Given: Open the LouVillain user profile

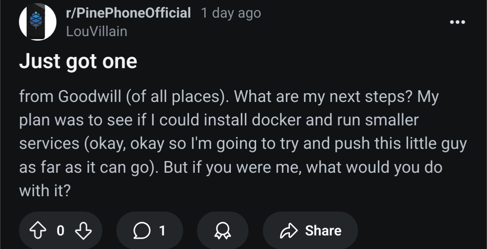Looking at the screenshot, I should point(96,32).
